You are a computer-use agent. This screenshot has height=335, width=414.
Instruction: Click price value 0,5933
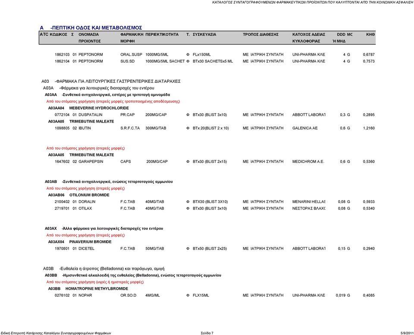[x=369, y=202]
